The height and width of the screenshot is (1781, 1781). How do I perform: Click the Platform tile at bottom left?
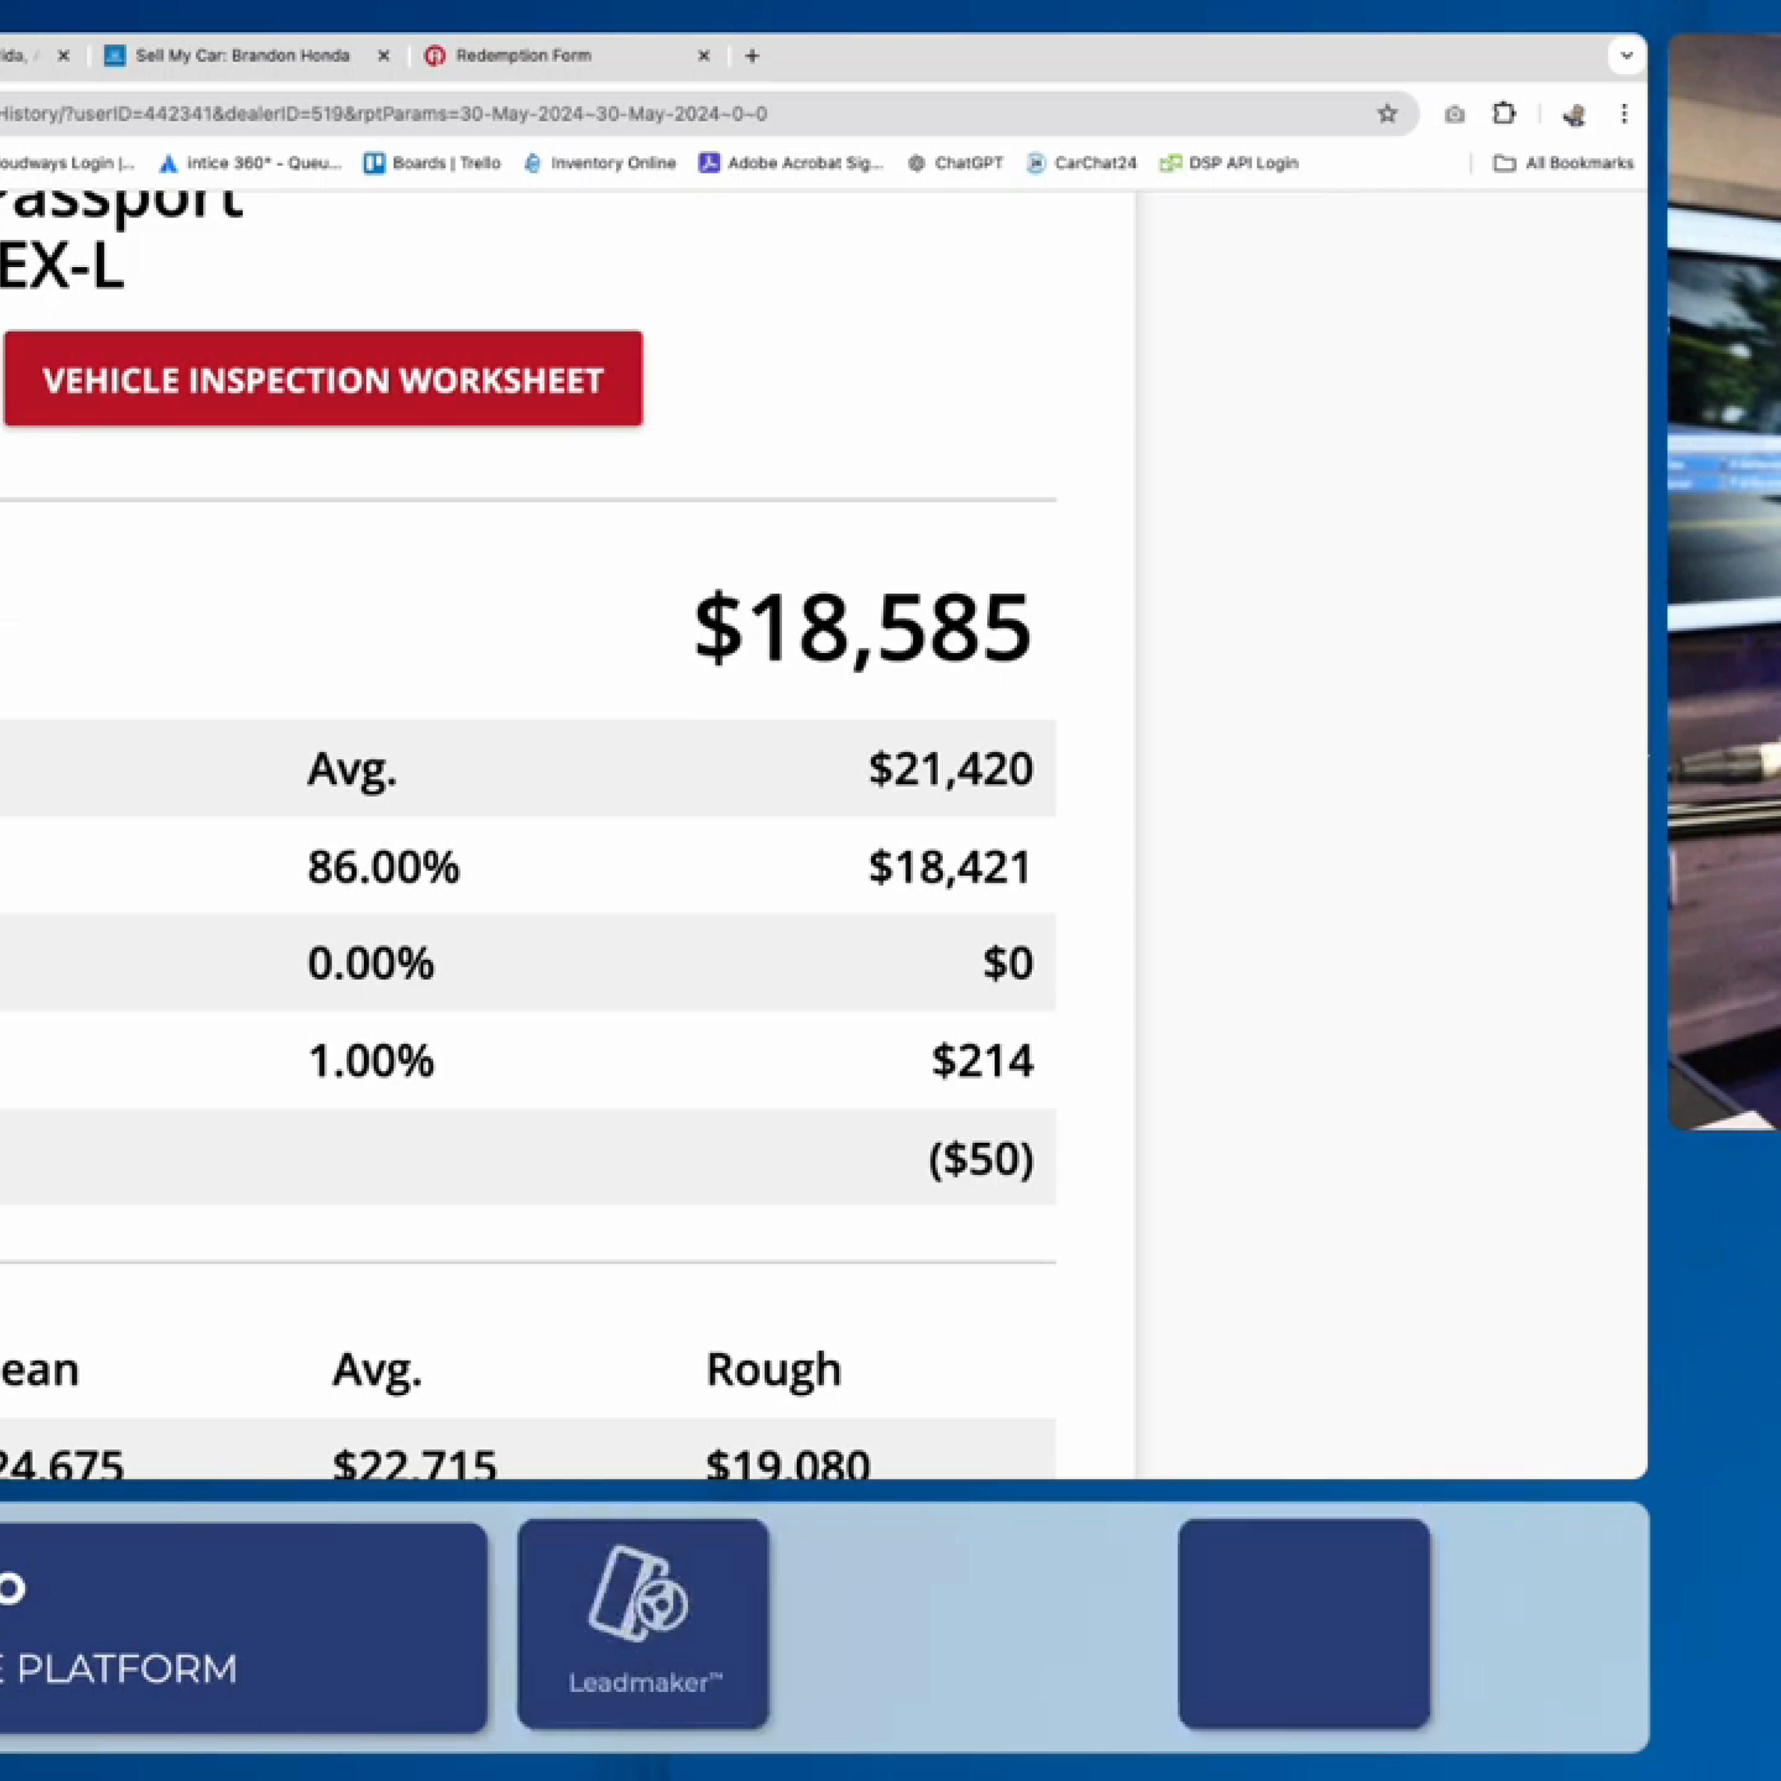pyautogui.click(x=242, y=1628)
